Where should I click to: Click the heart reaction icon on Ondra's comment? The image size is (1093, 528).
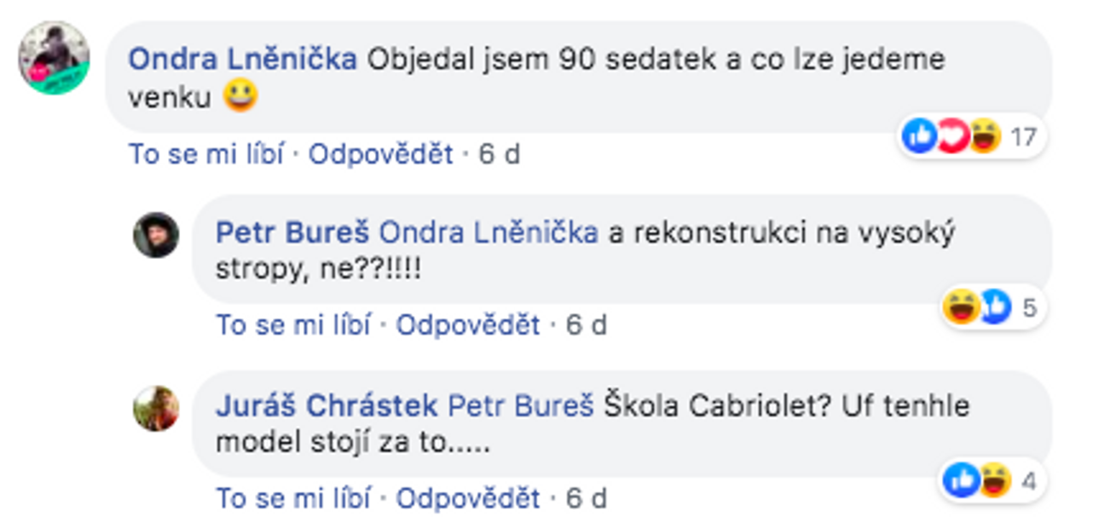click(x=951, y=136)
